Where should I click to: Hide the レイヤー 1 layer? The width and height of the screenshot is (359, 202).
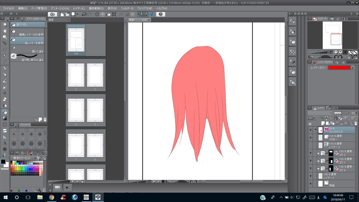tap(310, 176)
